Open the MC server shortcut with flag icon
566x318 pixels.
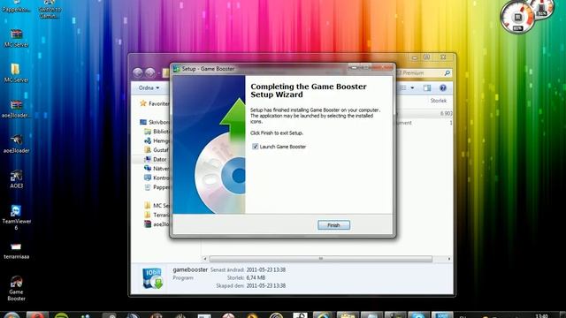[16, 38]
